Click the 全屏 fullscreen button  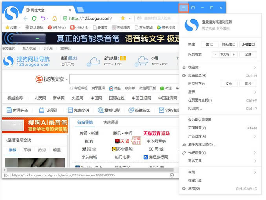pyautogui.click(x=248, y=54)
